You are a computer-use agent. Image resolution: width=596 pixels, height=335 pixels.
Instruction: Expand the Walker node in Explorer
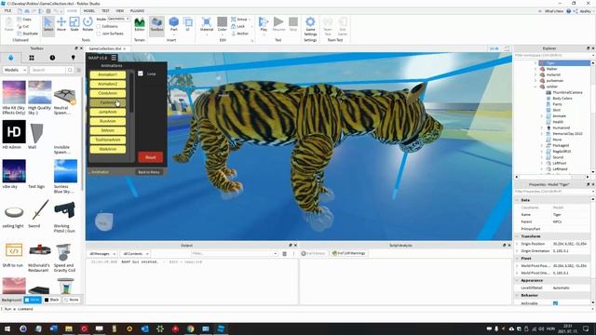[536, 69]
